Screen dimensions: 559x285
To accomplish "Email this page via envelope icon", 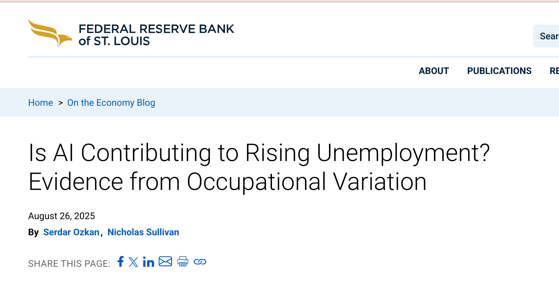I will click(x=165, y=262).
